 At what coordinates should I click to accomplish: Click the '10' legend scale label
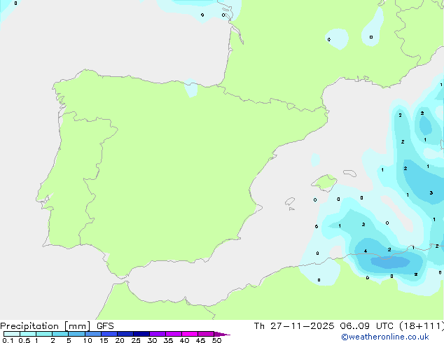(88, 340)
